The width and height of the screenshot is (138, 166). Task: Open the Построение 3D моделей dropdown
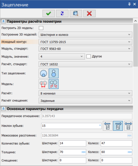click(85, 35)
